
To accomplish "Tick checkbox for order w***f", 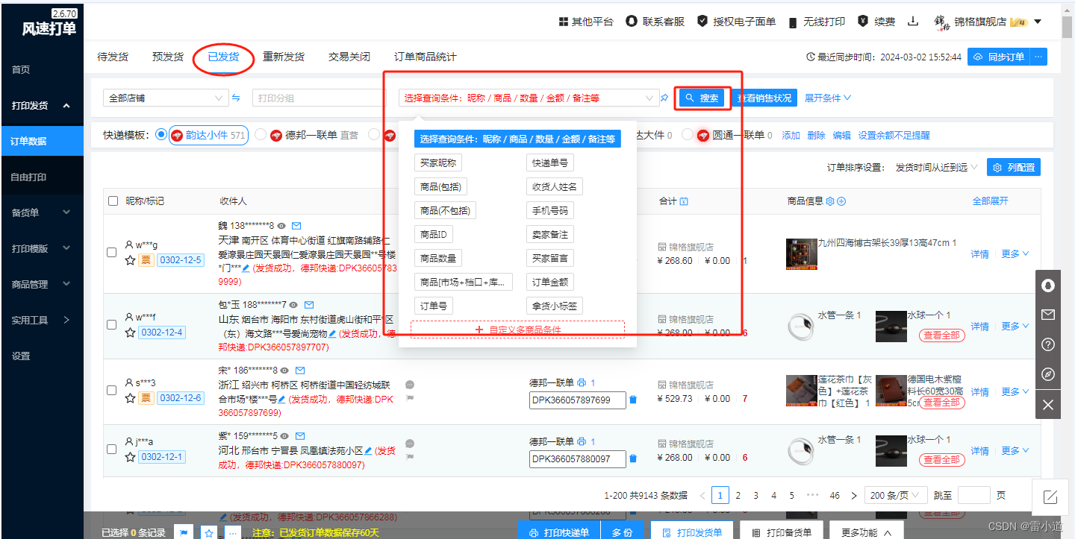I will [x=112, y=325].
